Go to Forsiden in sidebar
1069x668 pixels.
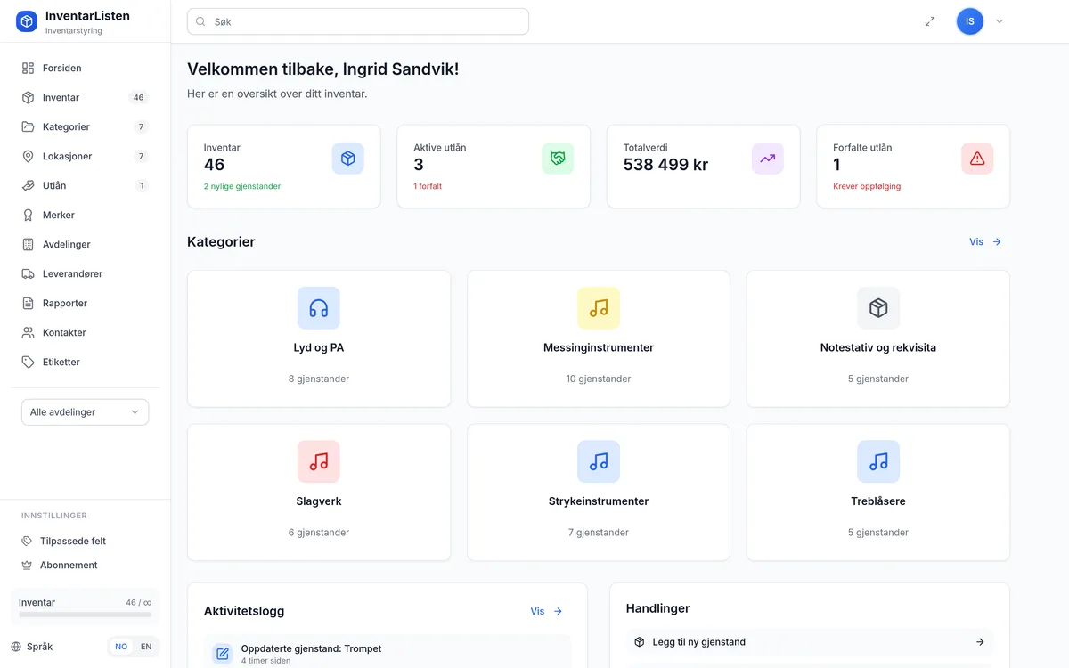click(85, 68)
